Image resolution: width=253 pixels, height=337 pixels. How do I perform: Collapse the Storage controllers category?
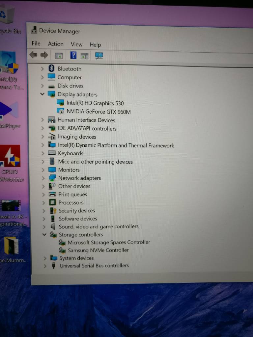pos(44,234)
